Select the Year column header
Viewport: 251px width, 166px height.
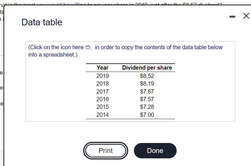[102, 68]
